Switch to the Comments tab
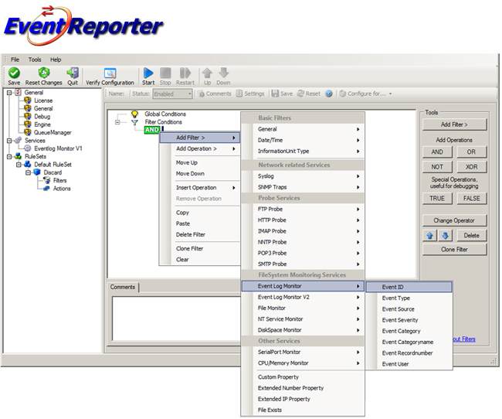 (123, 287)
